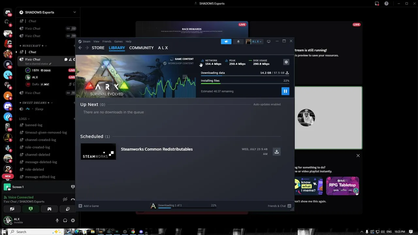The image size is (418, 235).
Task: Click the ARK icon in Steam footer
Action: [x=153, y=206]
